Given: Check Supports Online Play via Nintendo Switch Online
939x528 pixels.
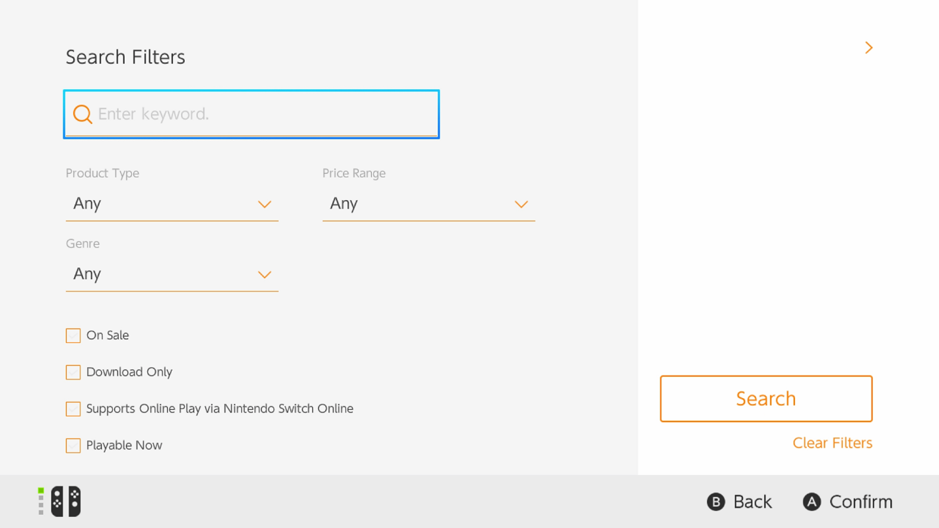Looking at the screenshot, I should pyautogui.click(x=73, y=409).
